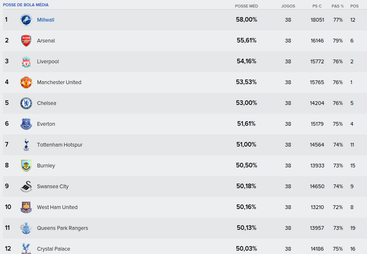The image size is (367, 254).
Task: Click the Millwall club crest
Action: coord(26,20)
